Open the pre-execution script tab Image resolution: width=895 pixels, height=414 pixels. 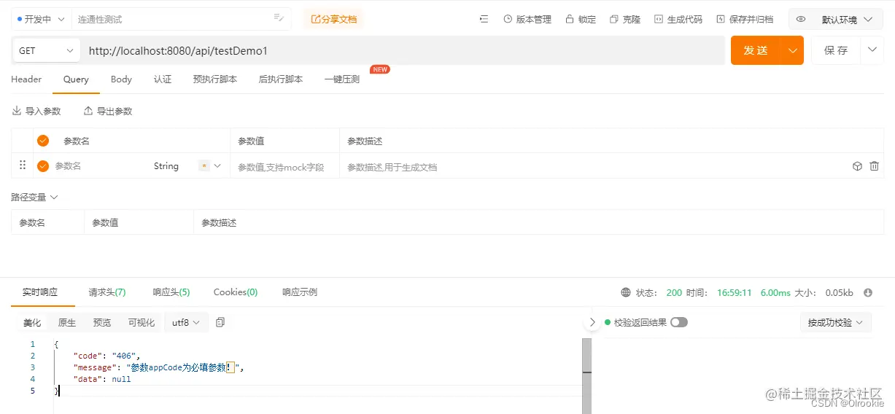coord(215,79)
